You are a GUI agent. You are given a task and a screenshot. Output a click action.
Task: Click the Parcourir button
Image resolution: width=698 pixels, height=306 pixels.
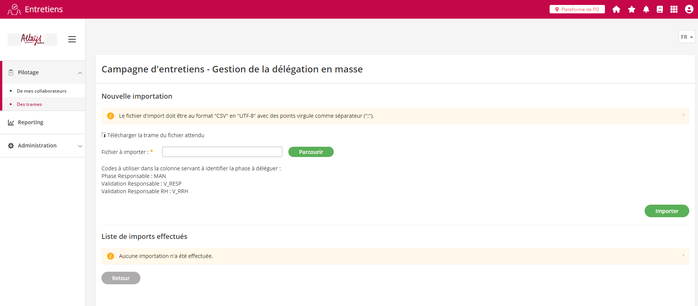click(310, 152)
